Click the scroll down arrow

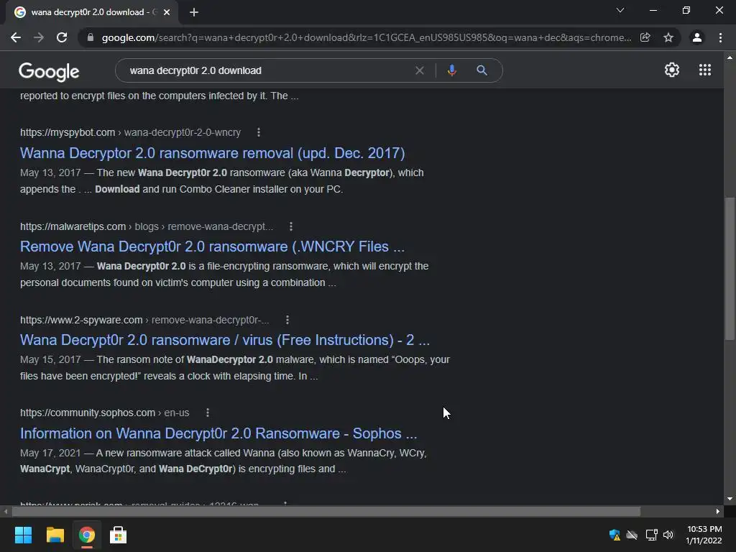[730, 499]
